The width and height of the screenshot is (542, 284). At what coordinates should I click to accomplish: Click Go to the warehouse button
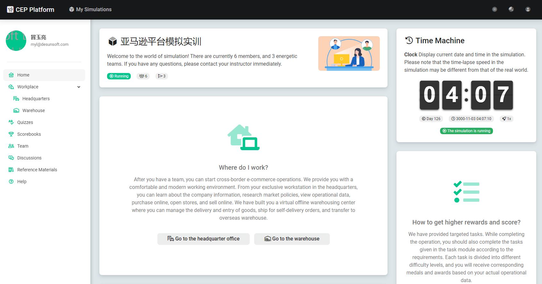coord(292,239)
